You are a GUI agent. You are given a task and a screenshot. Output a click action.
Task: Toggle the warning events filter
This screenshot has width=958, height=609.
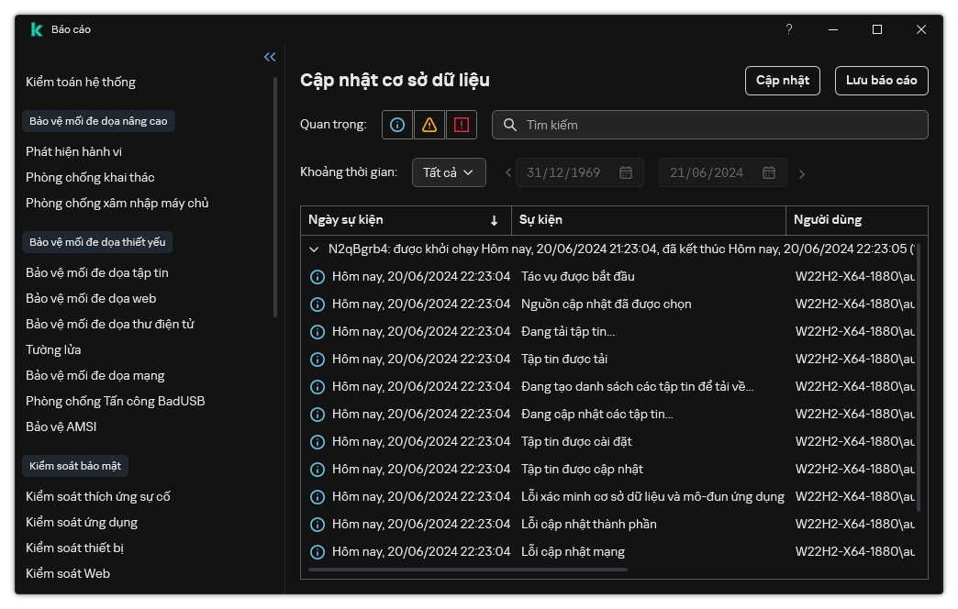(x=429, y=125)
